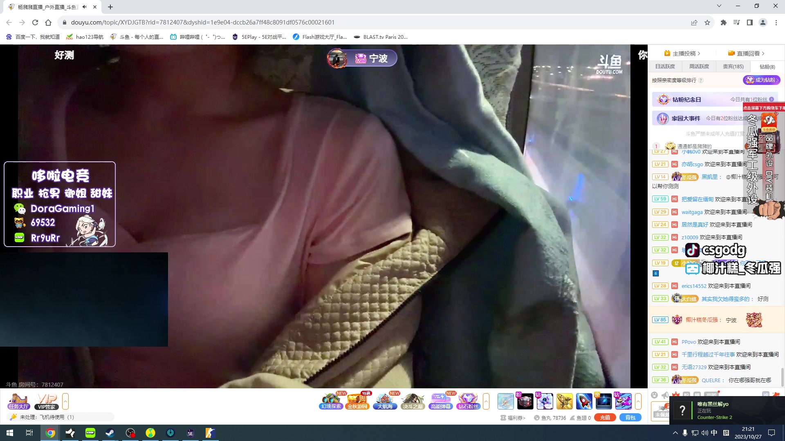Click the help icon beside 按照亲密度等级排行
Screen dimensions: 785x441
pyautogui.click(x=701, y=80)
